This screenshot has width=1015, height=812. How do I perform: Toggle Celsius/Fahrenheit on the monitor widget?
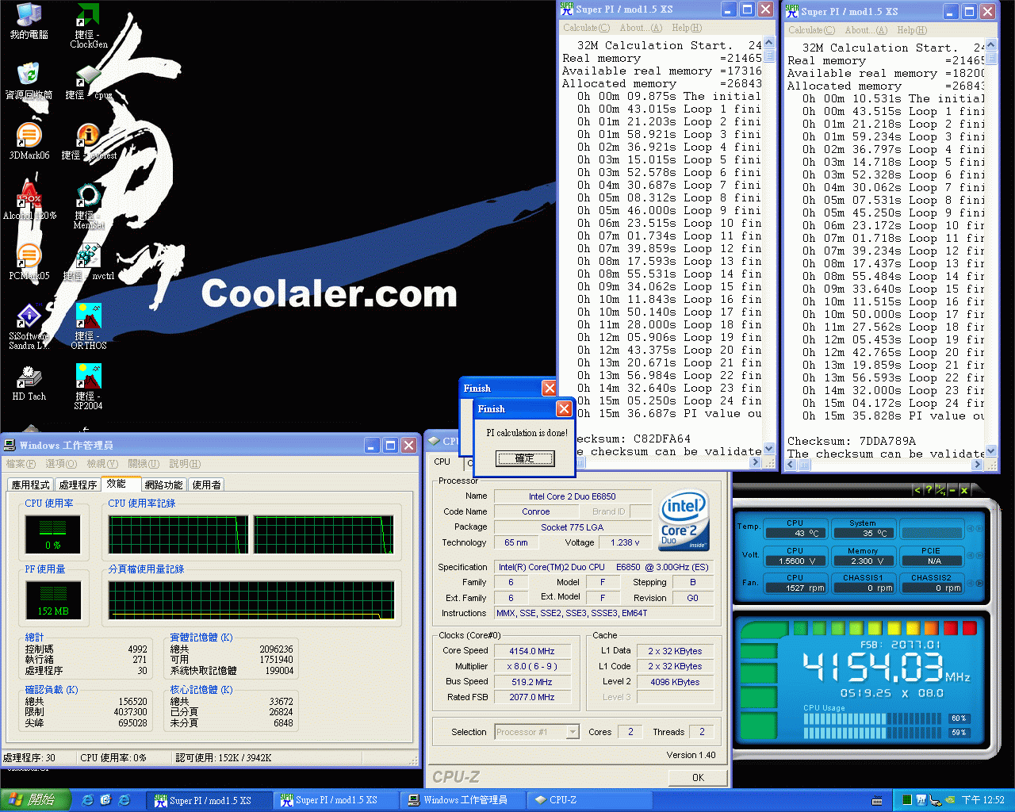[x=940, y=490]
